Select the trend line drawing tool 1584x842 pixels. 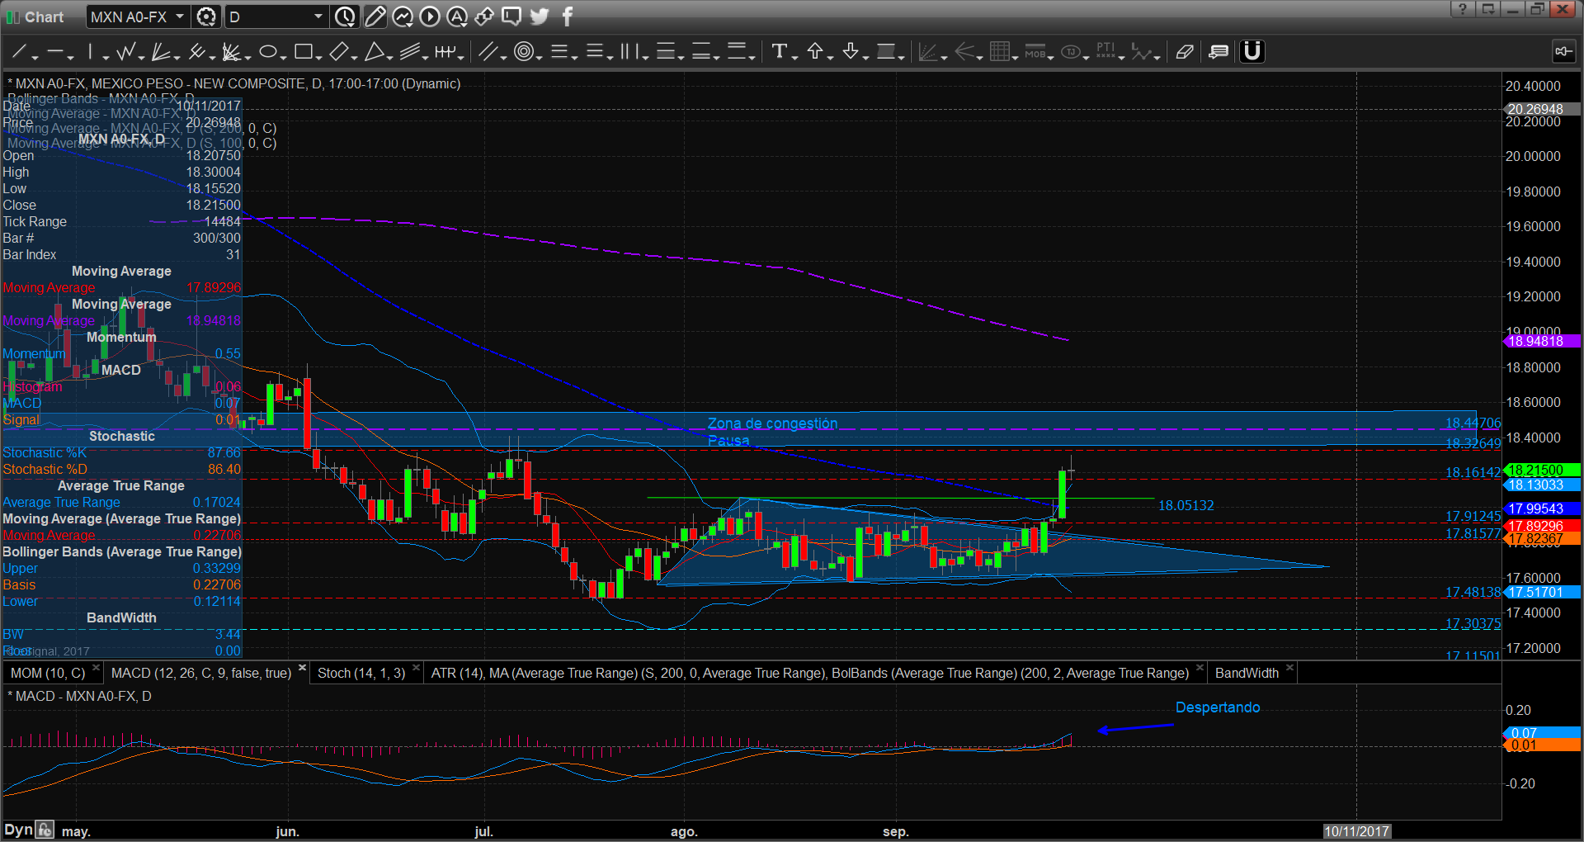click(20, 52)
